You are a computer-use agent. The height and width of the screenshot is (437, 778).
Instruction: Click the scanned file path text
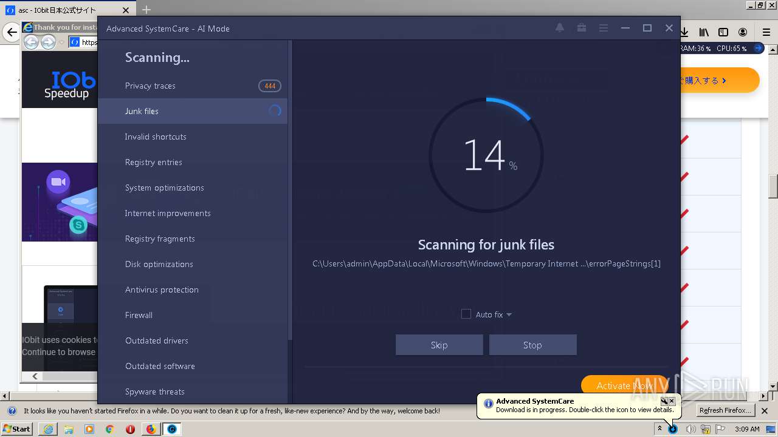[486, 263]
